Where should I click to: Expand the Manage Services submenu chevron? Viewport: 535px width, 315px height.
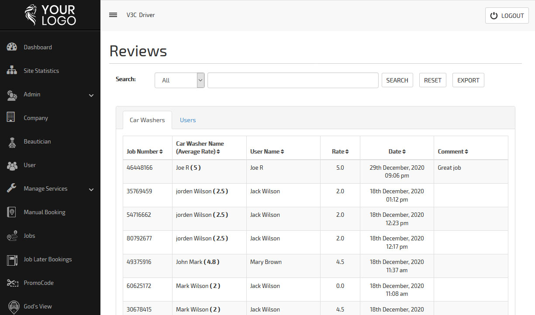(x=91, y=189)
